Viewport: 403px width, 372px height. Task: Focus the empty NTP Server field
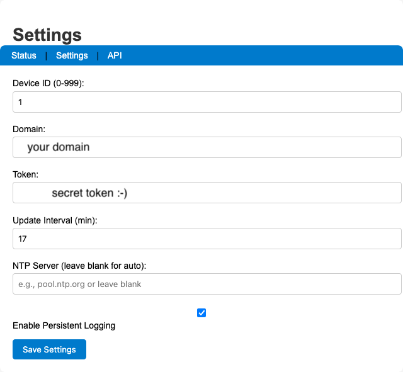pyautogui.click(x=207, y=284)
